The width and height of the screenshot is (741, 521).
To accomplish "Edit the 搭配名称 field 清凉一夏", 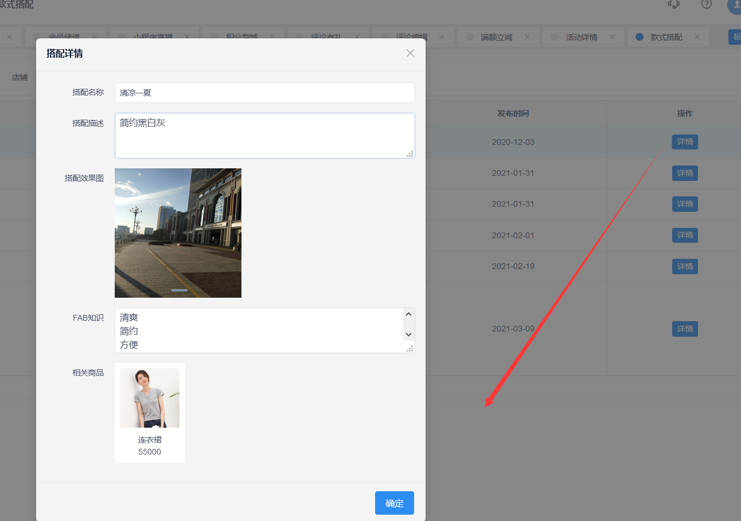I will click(265, 93).
